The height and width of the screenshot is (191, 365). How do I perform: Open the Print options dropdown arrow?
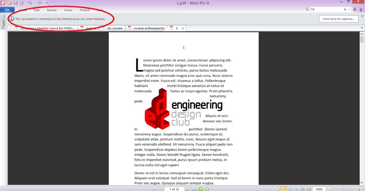click(26, 3)
